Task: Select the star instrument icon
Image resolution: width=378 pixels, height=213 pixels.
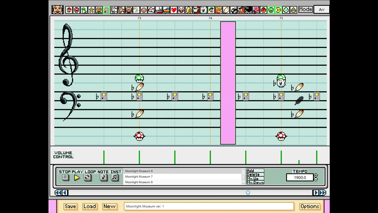Action: point(91,10)
